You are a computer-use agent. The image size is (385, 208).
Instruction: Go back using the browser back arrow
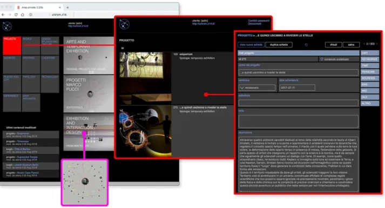3,15
